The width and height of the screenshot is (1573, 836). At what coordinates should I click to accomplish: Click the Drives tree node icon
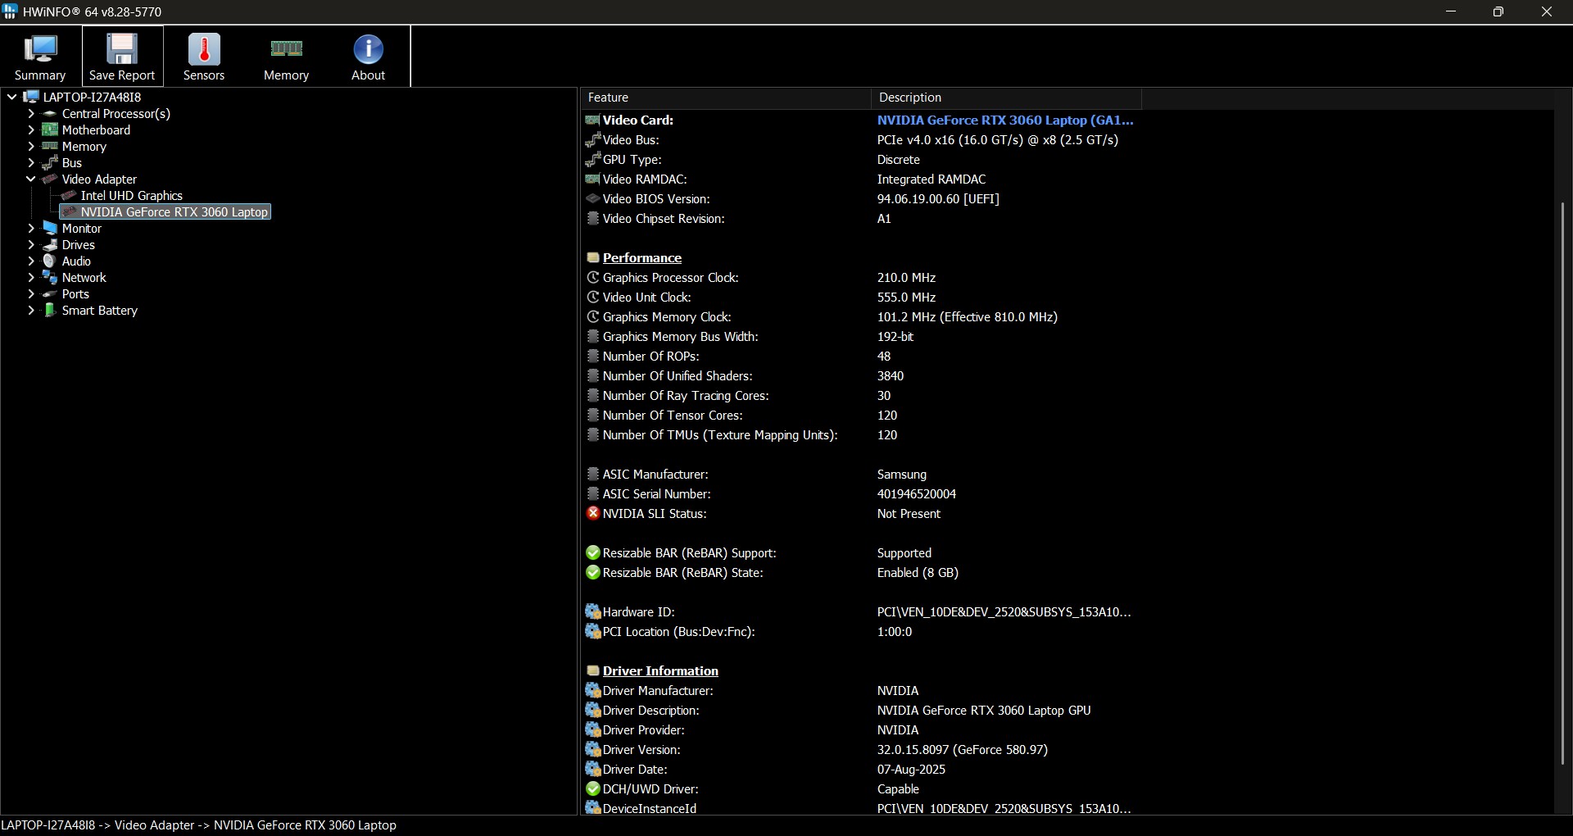[x=50, y=244]
